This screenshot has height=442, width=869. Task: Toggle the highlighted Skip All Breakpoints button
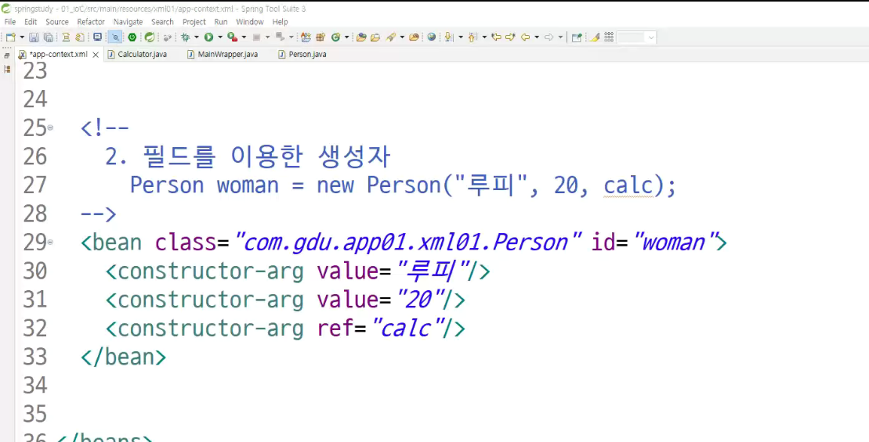[x=115, y=37]
